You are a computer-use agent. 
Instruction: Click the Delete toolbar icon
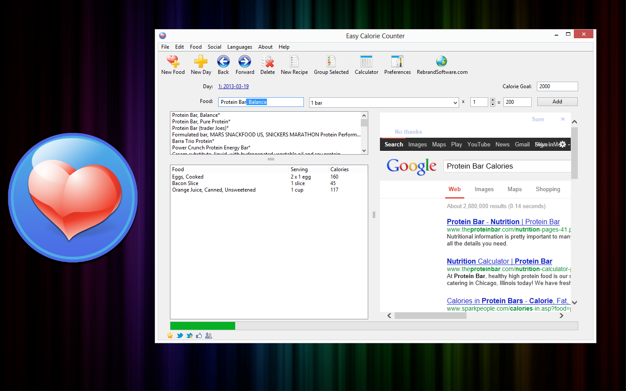click(268, 62)
